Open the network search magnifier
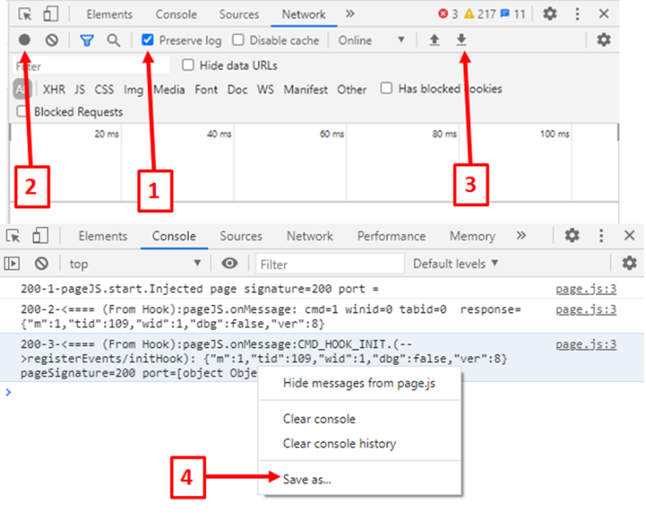Screen dimensions: 646x518 click(113, 40)
